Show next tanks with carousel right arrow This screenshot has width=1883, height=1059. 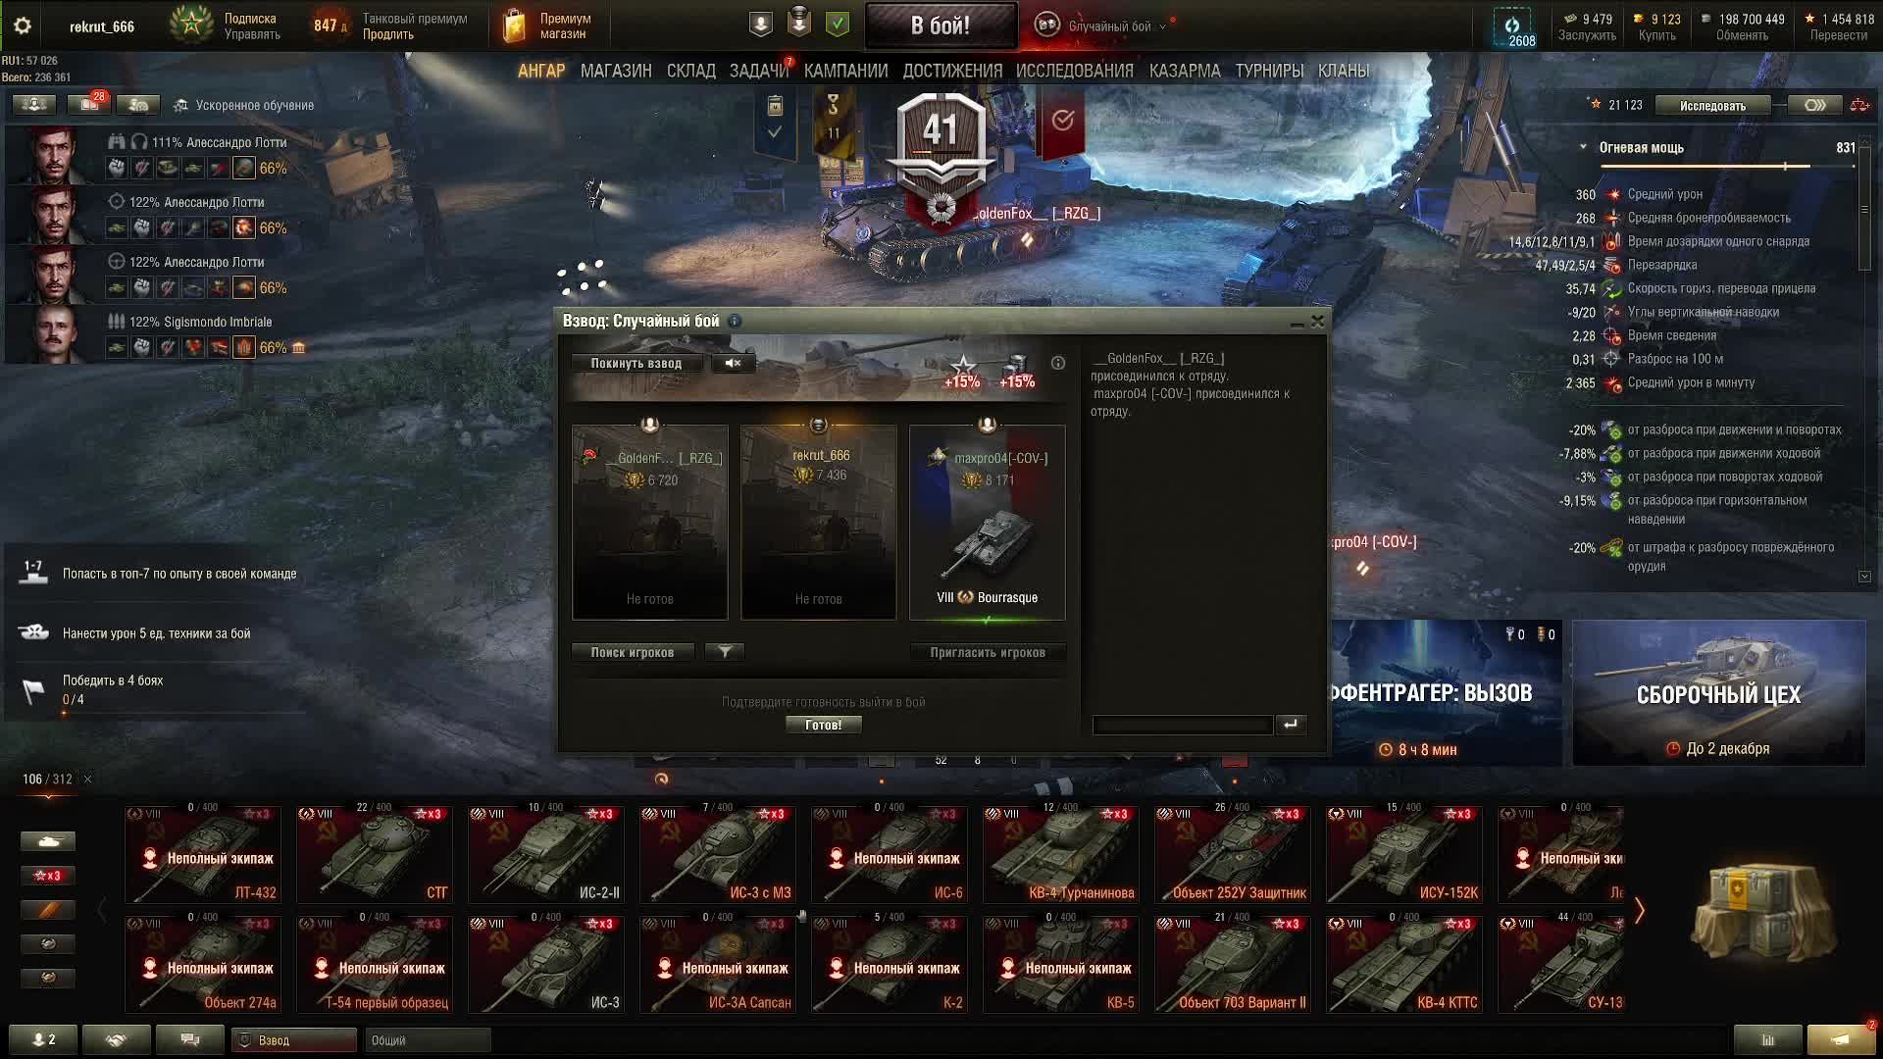pos(1639,911)
